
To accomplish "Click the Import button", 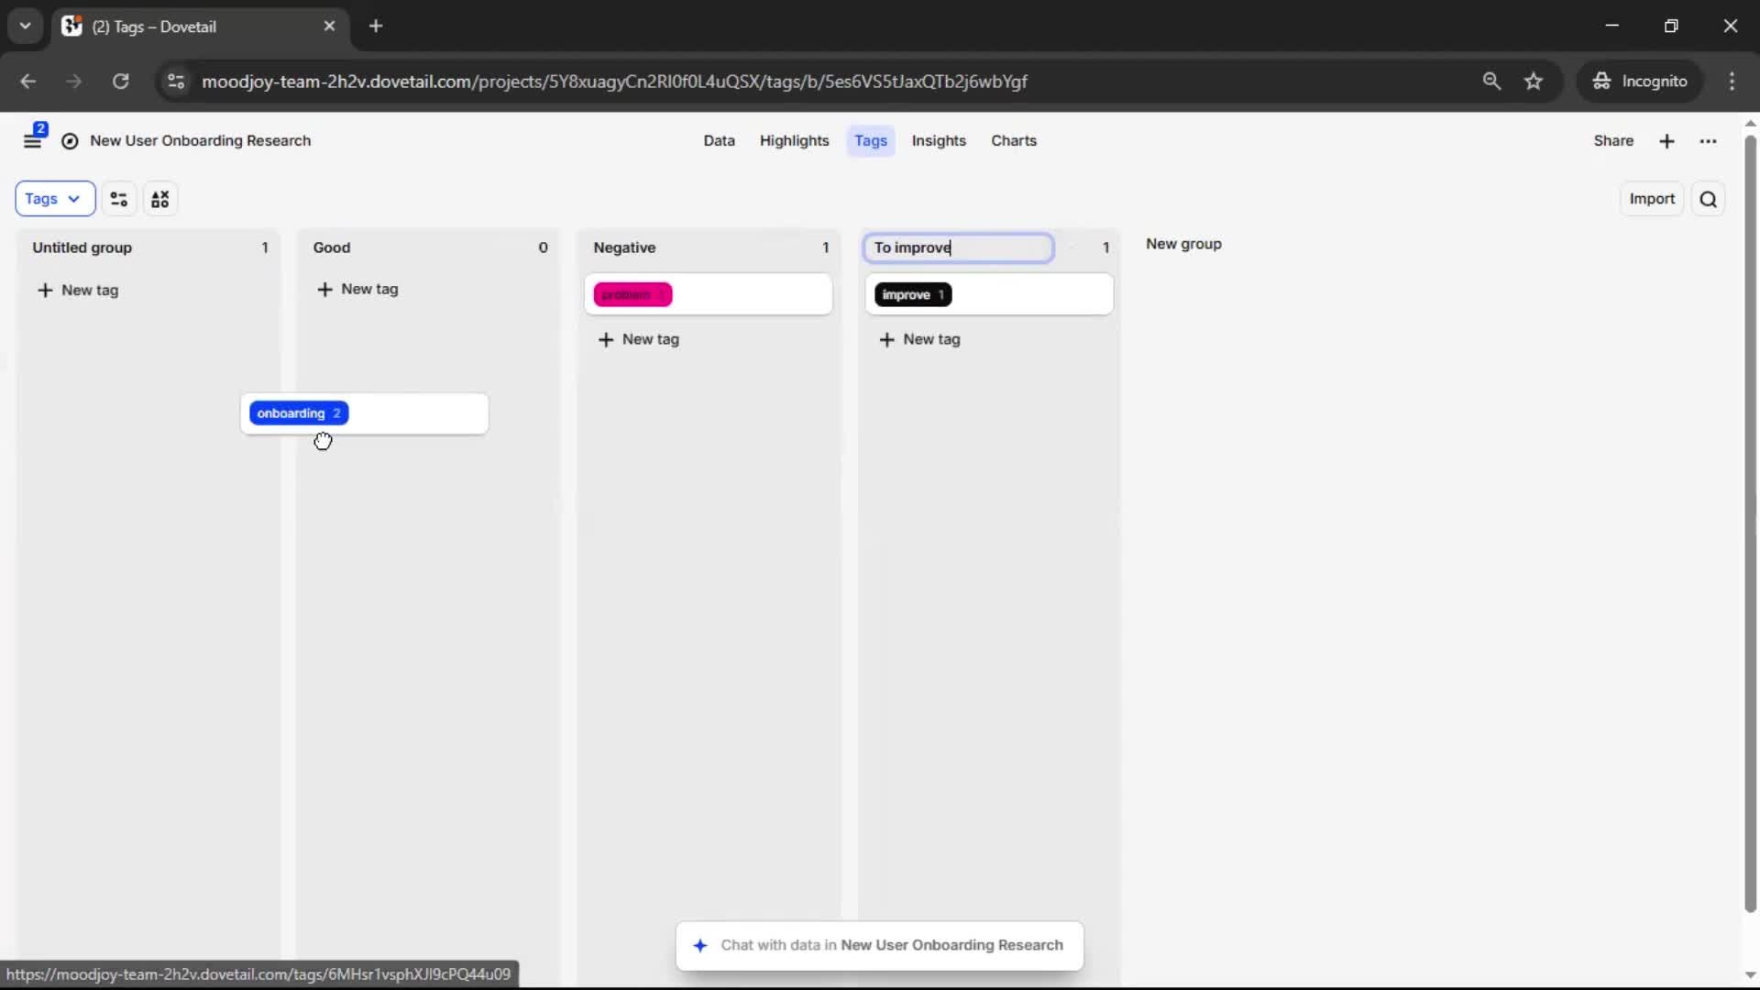I will [1652, 199].
